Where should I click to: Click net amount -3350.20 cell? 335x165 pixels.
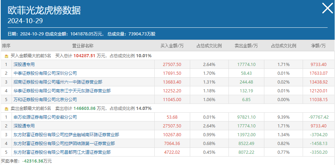pos(318,152)
